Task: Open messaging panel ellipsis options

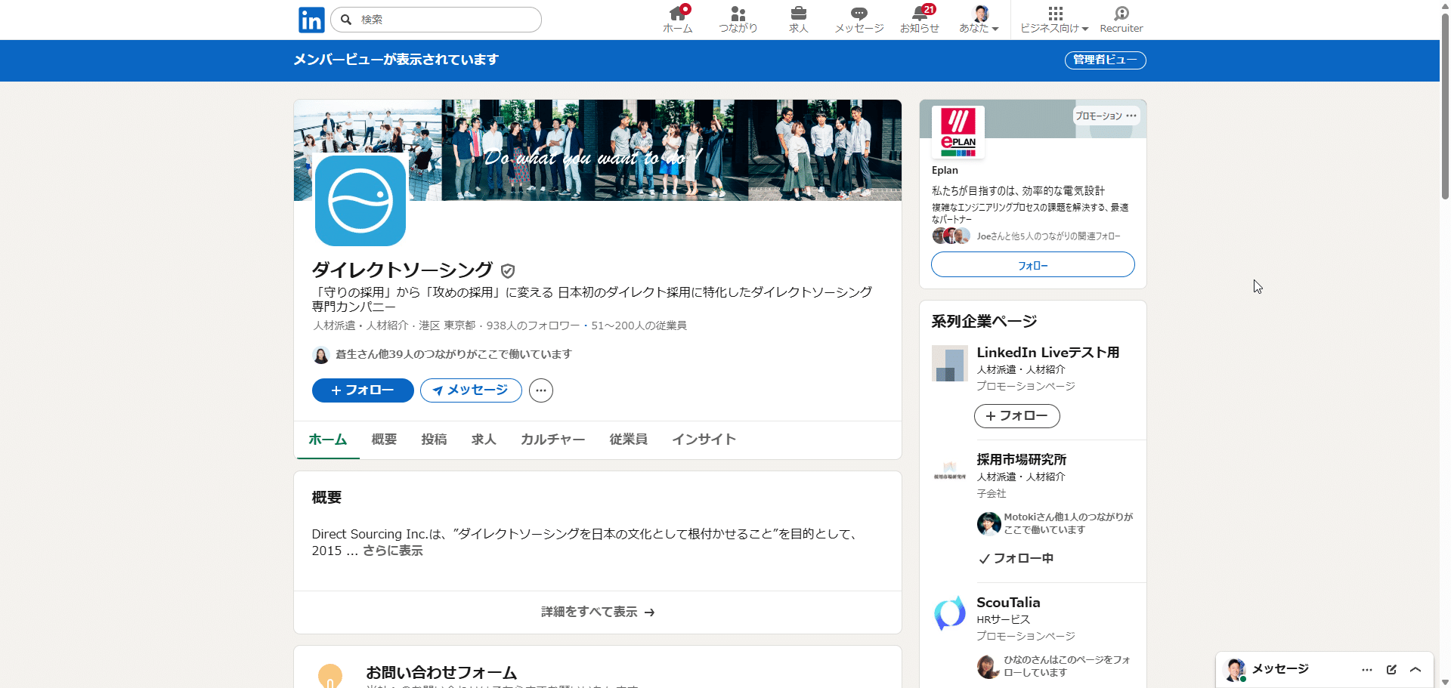Action: coord(1367,670)
